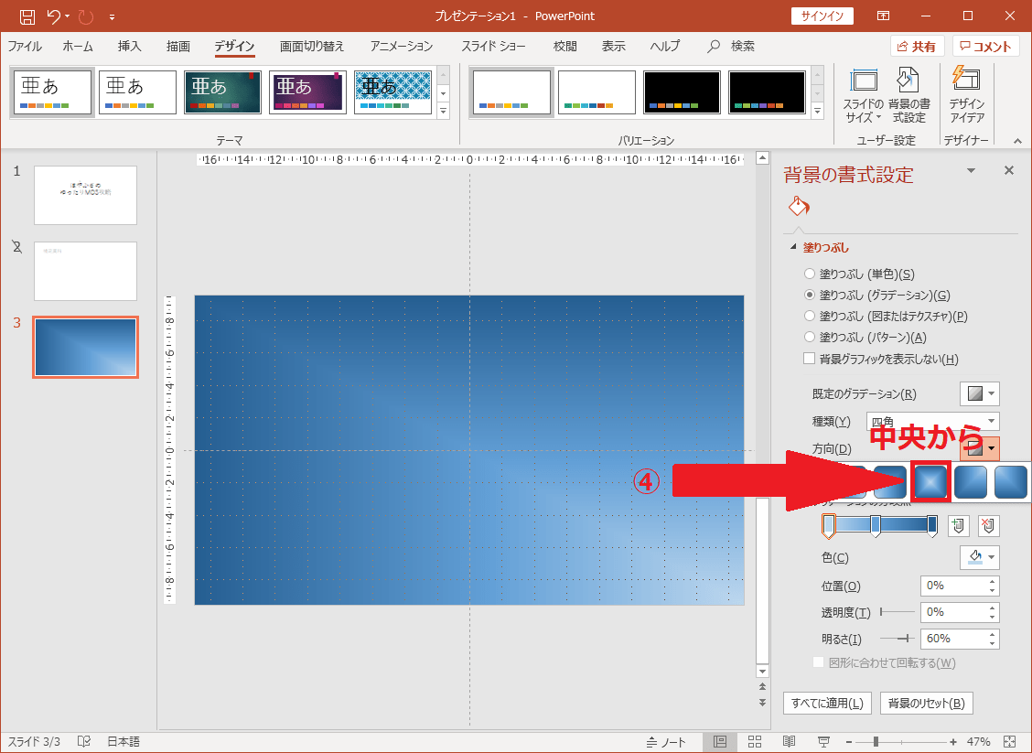Screen dimensions: 1032x753
Task: Click Apply to All (すべてに適用) button
Action: pyautogui.click(x=827, y=703)
